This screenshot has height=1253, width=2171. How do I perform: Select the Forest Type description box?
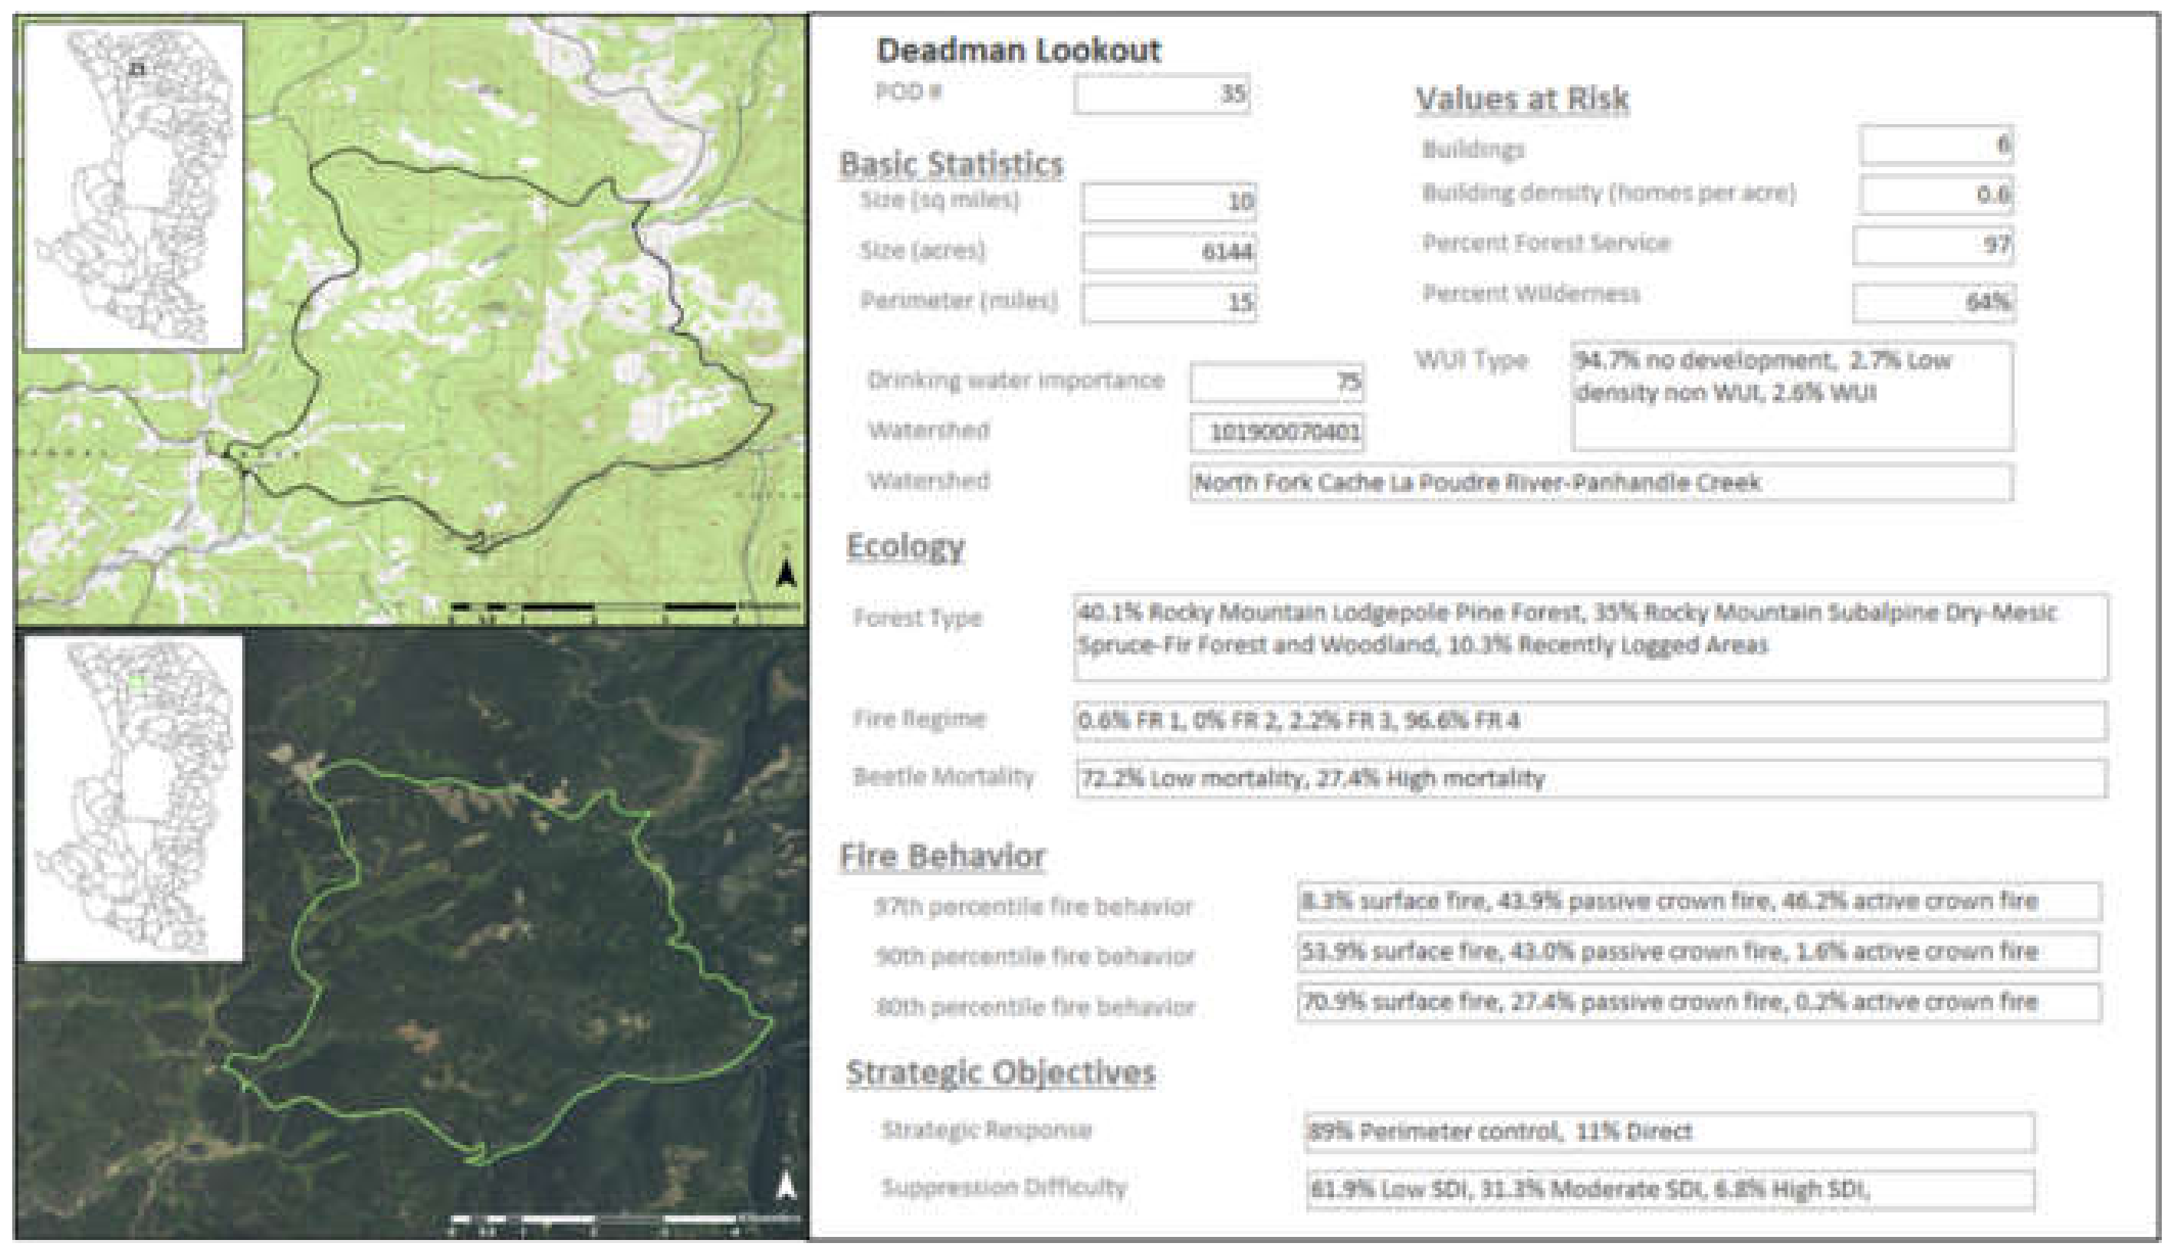tap(1591, 638)
